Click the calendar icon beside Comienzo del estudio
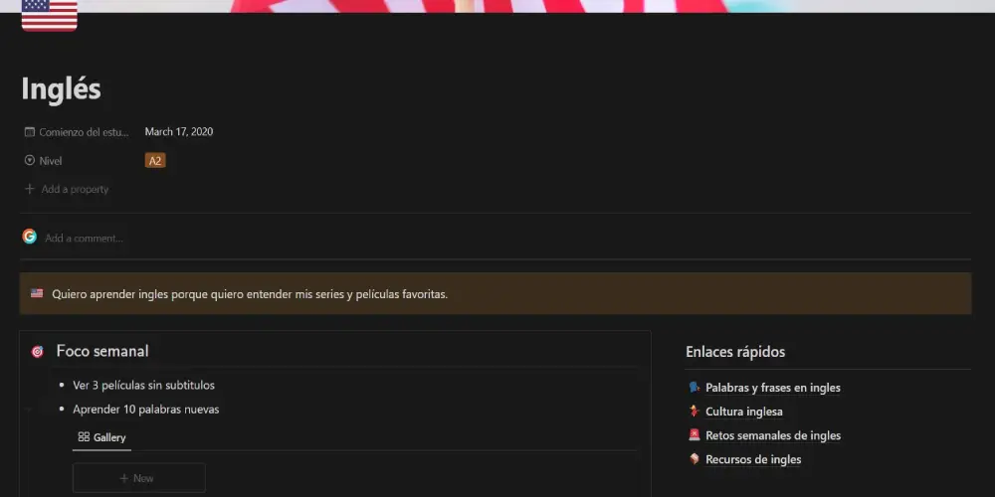This screenshot has width=995, height=497. tap(30, 131)
